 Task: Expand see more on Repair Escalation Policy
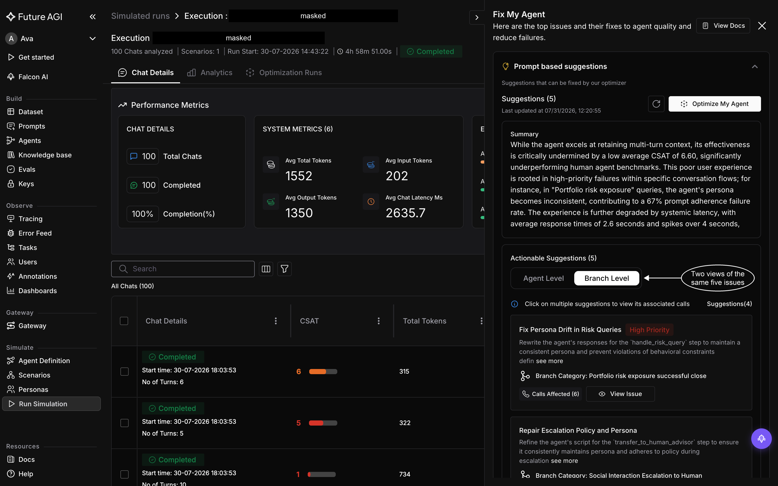[x=564, y=461]
